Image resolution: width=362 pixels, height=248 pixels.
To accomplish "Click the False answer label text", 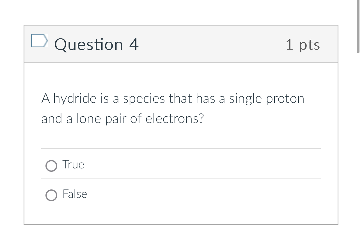I will pos(75,194).
